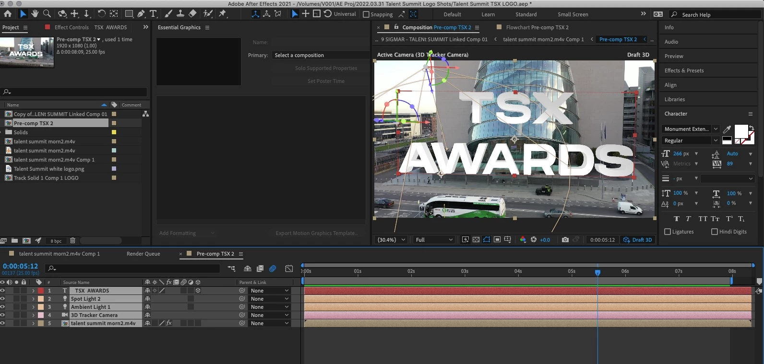Switch to the Small Screen workspace

click(x=573, y=14)
